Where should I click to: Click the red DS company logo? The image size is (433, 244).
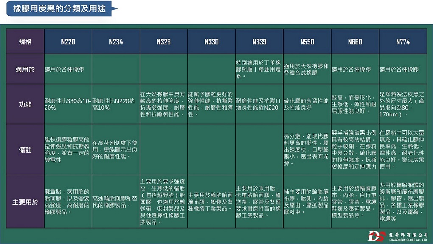click(376, 236)
